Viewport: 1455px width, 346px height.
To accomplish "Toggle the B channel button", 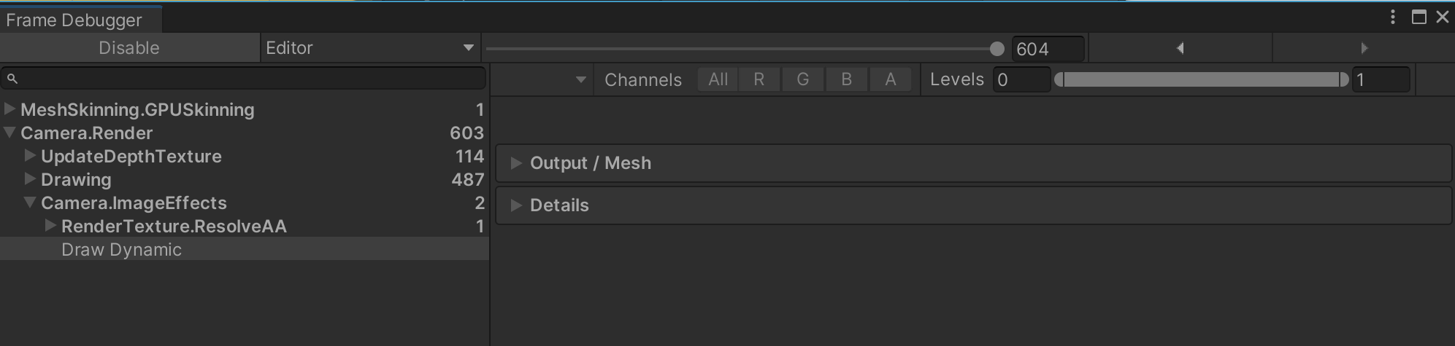I will pos(847,79).
